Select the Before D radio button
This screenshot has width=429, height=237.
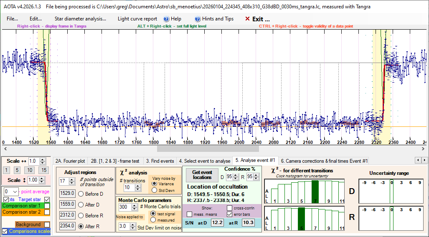tap(81, 194)
